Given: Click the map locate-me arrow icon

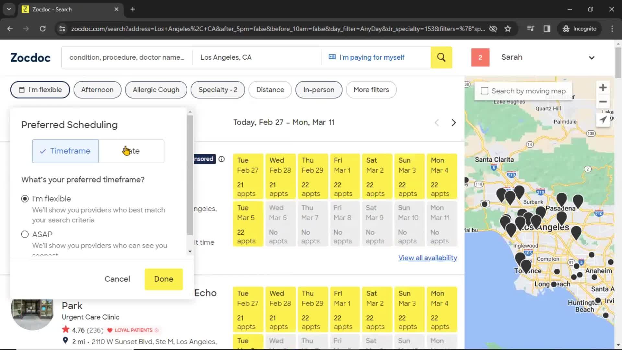Looking at the screenshot, I should point(603,120).
